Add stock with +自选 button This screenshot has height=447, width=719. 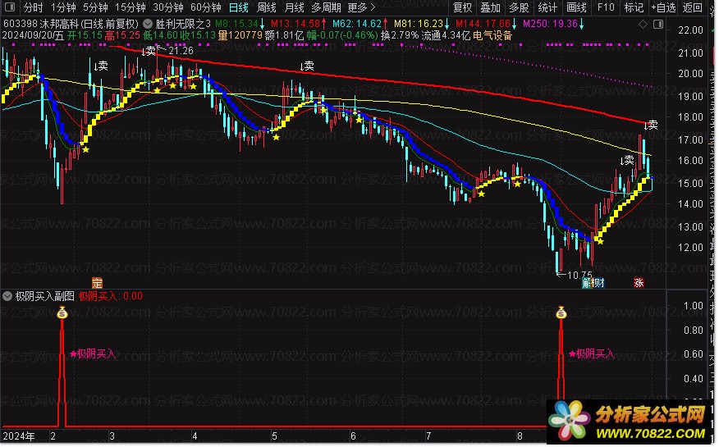pyautogui.click(x=663, y=7)
